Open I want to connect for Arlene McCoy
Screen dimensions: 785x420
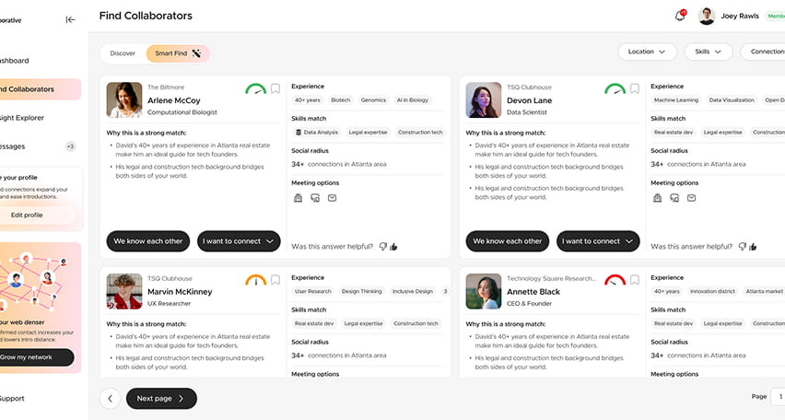(239, 241)
